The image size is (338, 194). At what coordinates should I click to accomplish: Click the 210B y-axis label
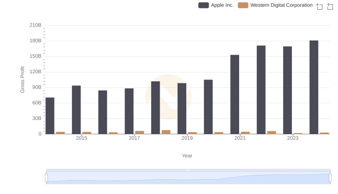[x=35, y=25]
